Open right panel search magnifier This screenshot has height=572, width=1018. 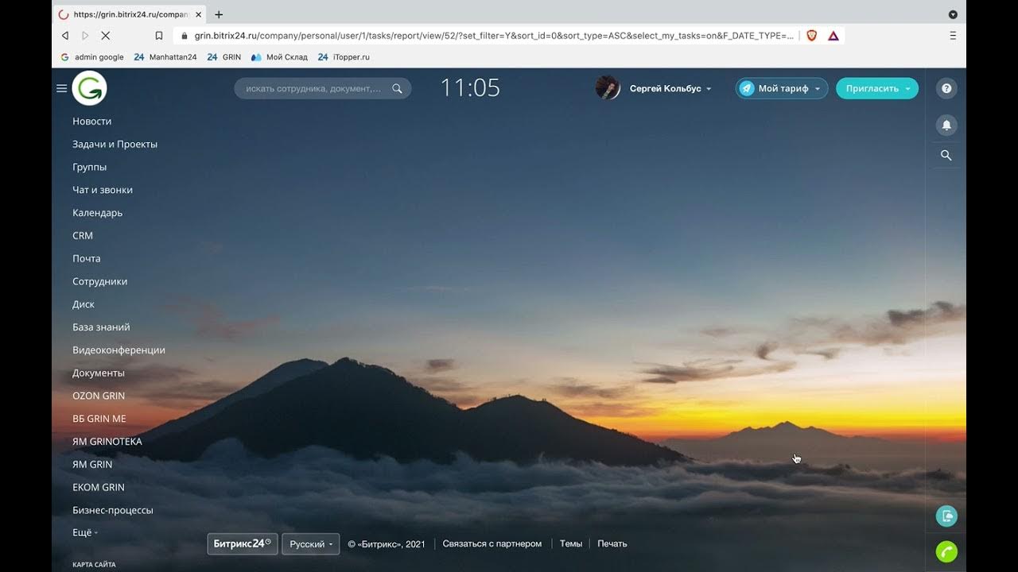[946, 156]
